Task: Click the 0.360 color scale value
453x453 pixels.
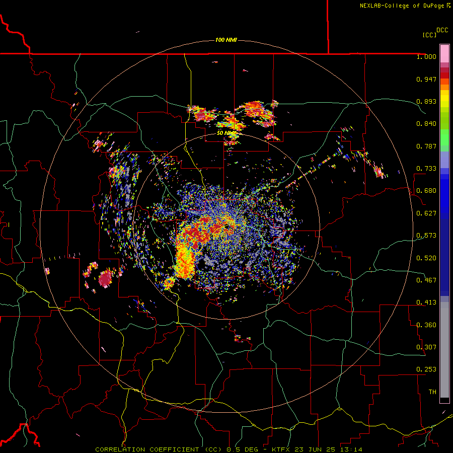Action: [x=426, y=325]
